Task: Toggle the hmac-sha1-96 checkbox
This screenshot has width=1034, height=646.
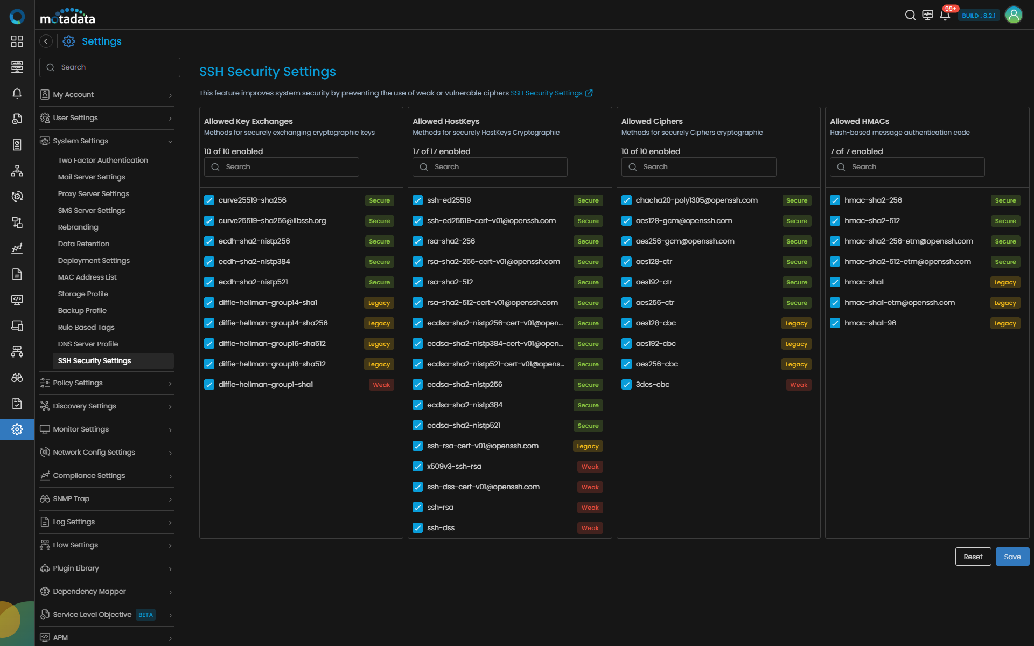Action: point(835,323)
